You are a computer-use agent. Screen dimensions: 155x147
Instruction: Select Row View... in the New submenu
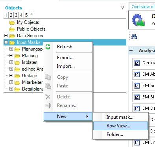pos(120,126)
